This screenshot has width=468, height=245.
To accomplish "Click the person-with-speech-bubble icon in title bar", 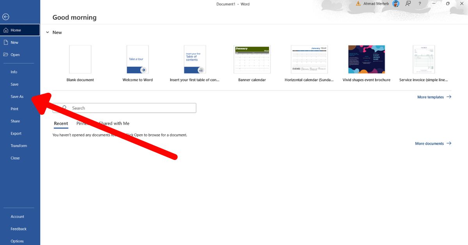I will (x=408, y=4).
